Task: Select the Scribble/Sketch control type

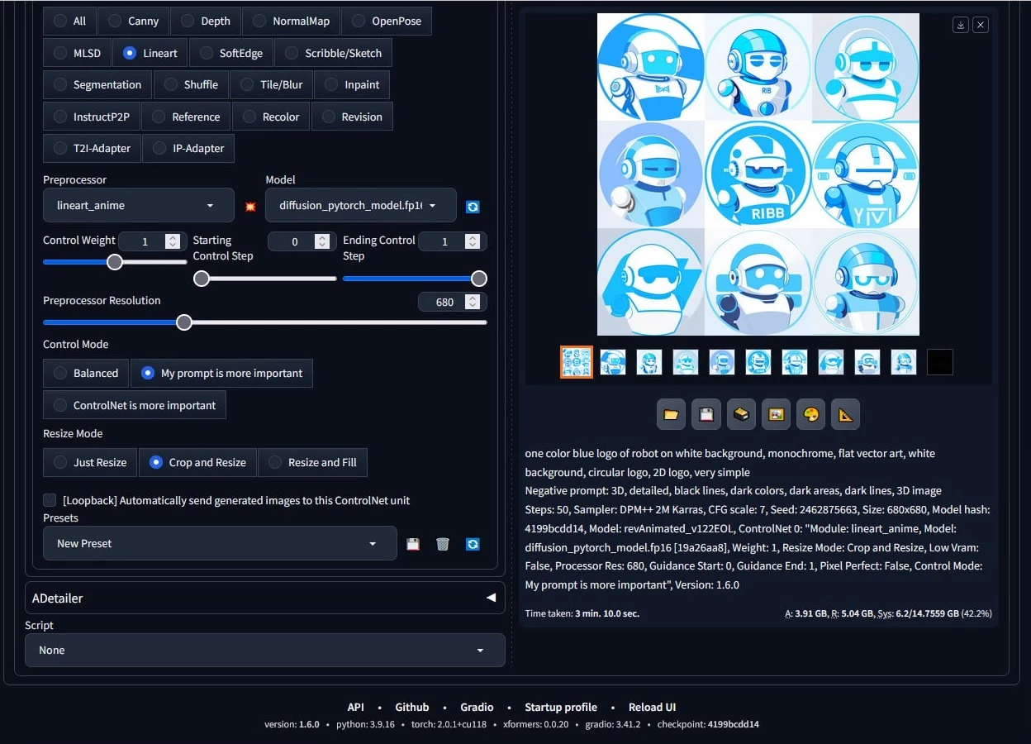Action: tap(333, 53)
